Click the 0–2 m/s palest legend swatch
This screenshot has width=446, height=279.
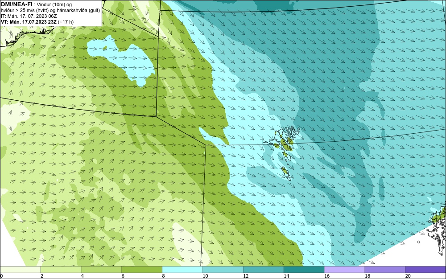[x=20, y=269]
